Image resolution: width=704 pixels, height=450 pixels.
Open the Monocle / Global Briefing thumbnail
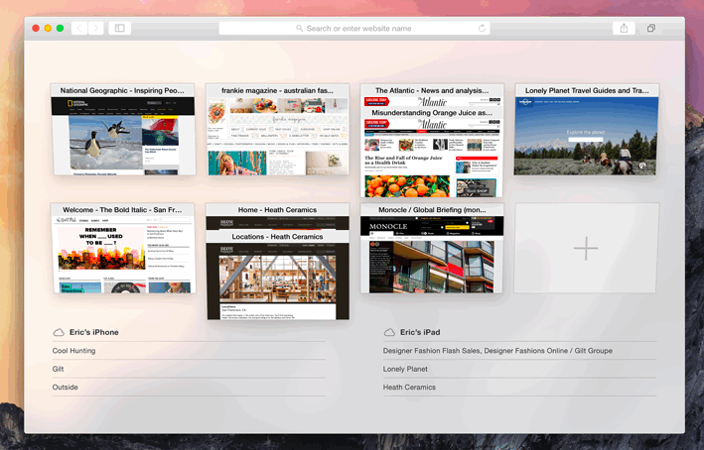(x=432, y=249)
